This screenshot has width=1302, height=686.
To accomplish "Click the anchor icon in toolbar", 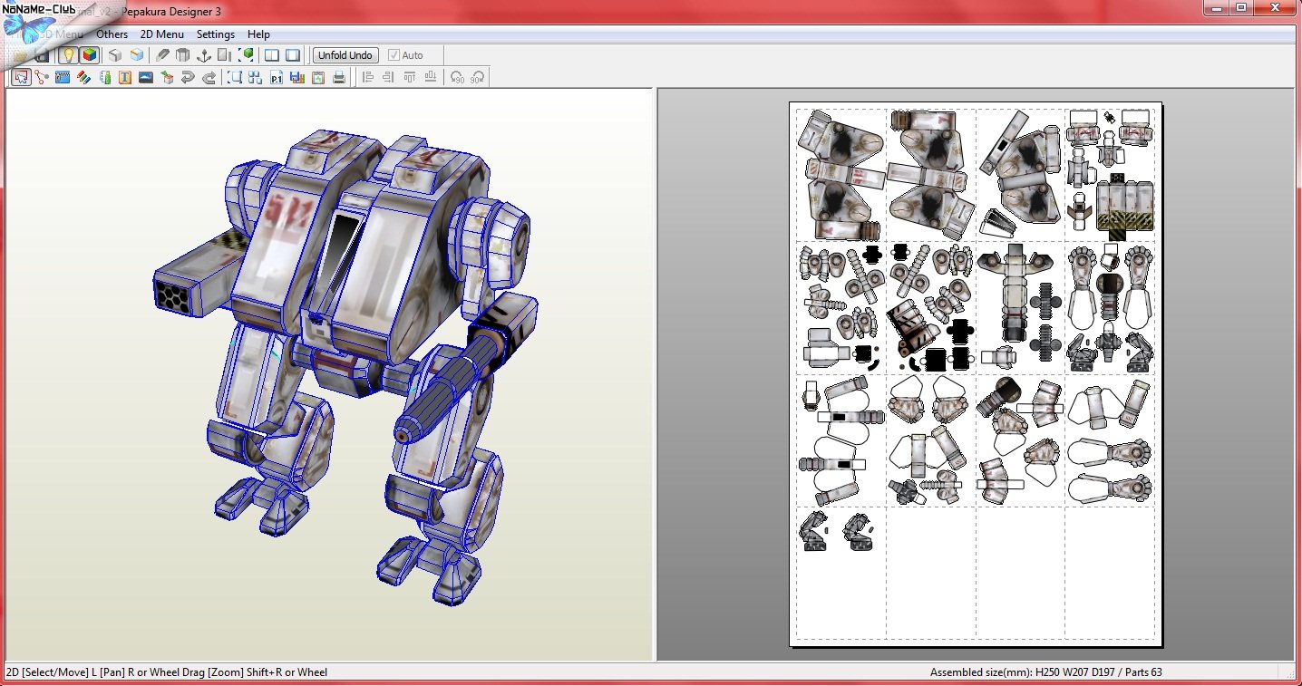I will (204, 55).
